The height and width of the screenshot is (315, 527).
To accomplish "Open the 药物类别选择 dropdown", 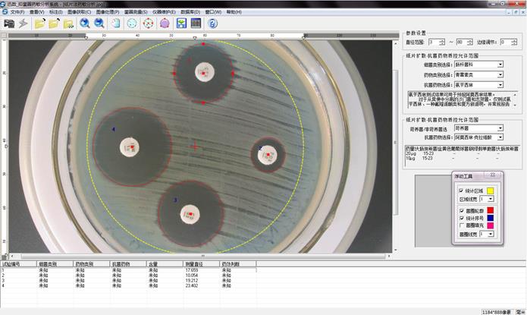I will pos(500,74).
